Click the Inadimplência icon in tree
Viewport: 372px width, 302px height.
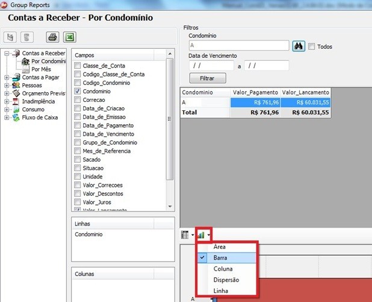[16, 101]
